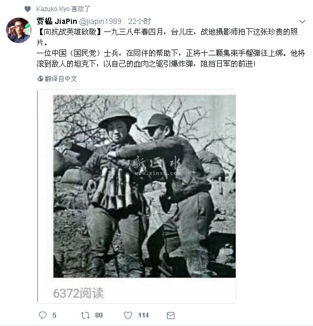Like the tweet with heart icon

pyautogui.click(x=128, y=315)
